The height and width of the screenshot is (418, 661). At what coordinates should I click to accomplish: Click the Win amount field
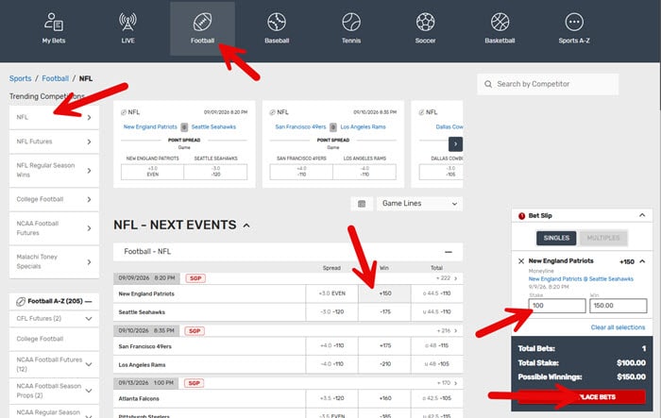618,306
